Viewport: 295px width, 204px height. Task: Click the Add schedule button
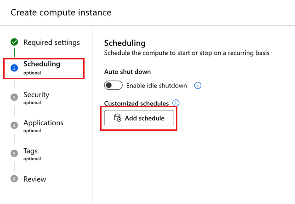click(x=139, y=118)
